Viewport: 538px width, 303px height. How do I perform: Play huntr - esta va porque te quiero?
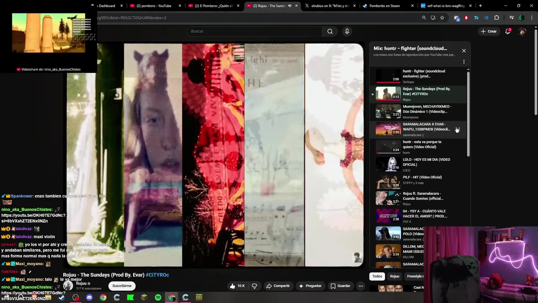point(418,147)
